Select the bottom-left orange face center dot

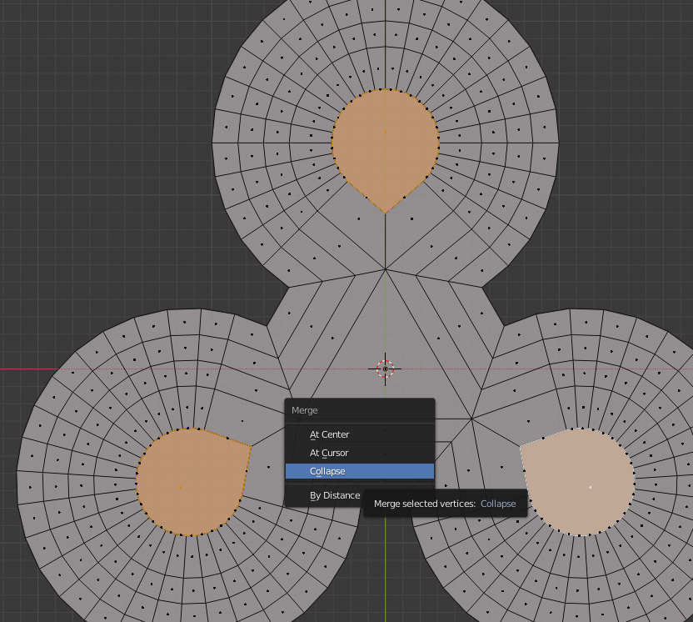tap(180, 486)
